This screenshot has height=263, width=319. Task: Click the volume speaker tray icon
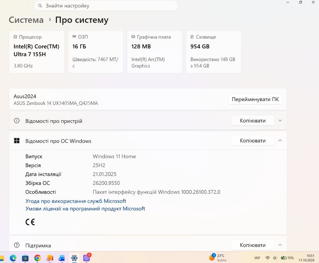click(275, 258)
